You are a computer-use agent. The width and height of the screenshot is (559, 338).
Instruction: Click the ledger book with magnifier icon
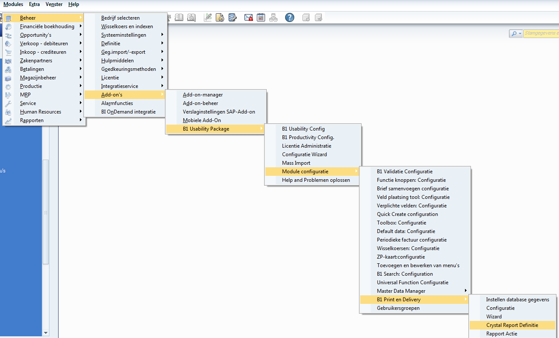(x=191, y=17)
